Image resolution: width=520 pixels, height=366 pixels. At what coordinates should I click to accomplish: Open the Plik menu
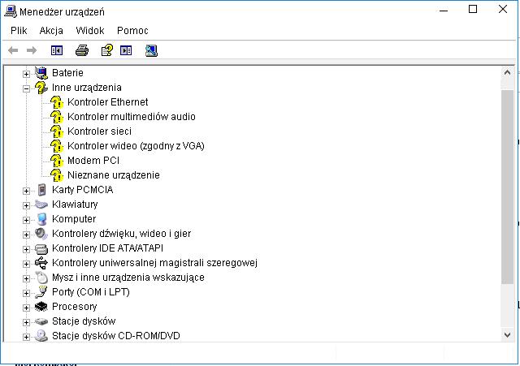(19, 31)
